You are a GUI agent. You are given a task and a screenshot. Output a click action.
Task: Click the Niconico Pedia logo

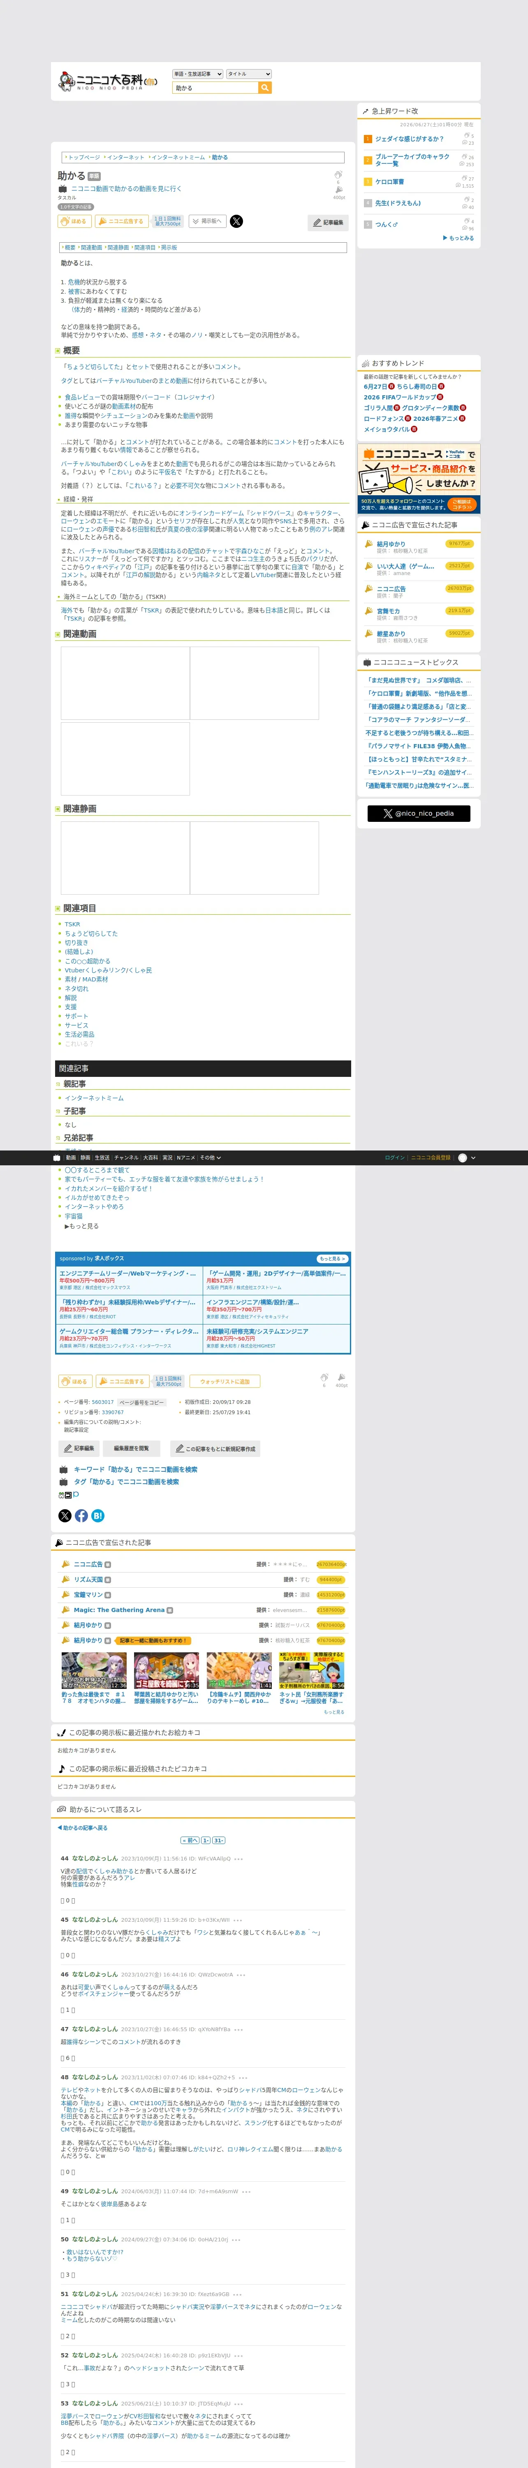click(107, 81)
